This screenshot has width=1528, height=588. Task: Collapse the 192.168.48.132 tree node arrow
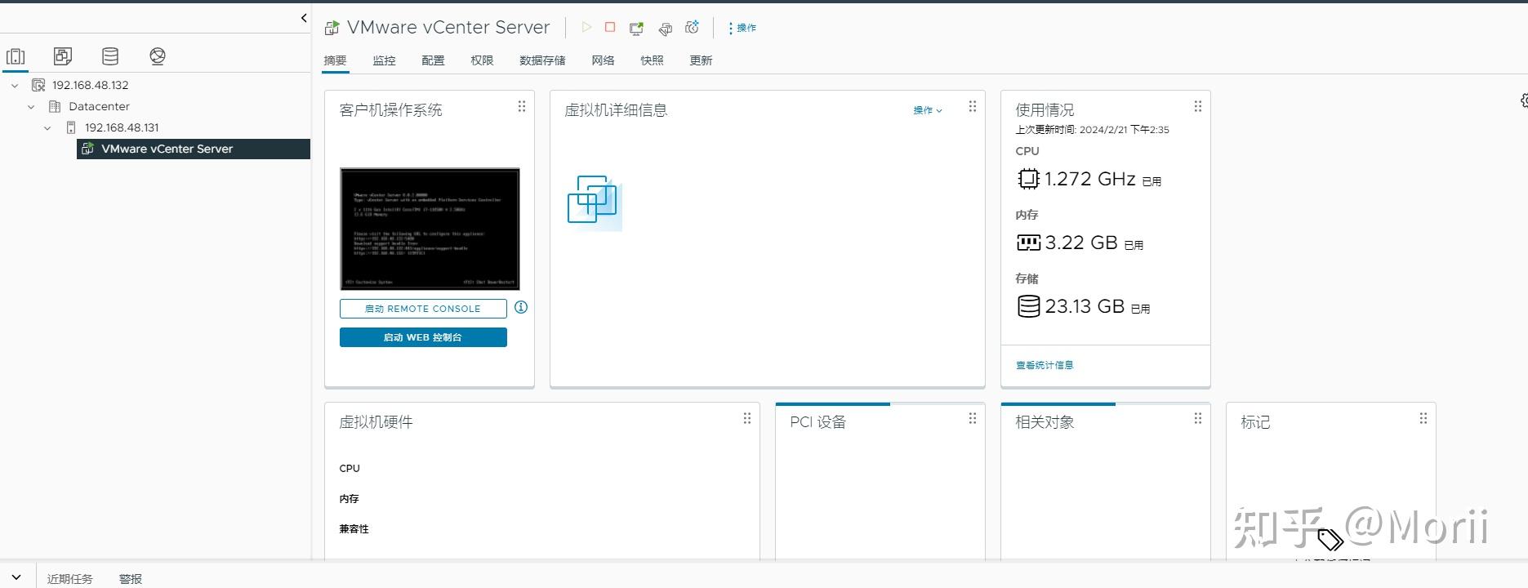[15, 85]
